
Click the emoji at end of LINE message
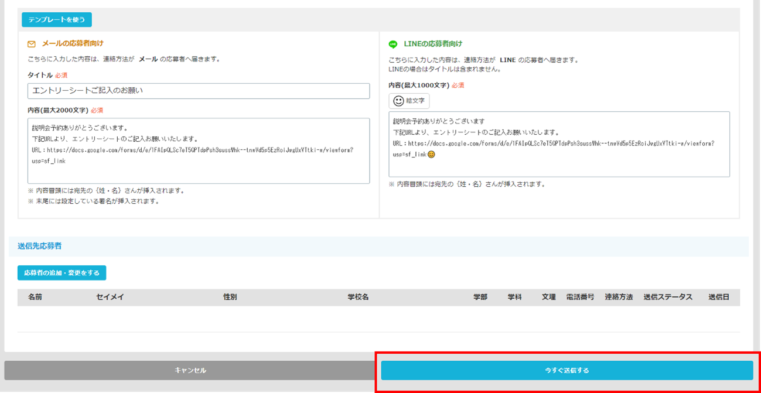tap(432, 155)
